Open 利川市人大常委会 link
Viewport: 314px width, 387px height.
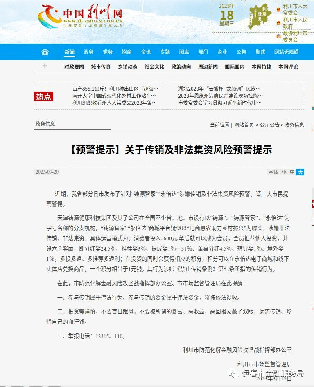tap(295, 9)
